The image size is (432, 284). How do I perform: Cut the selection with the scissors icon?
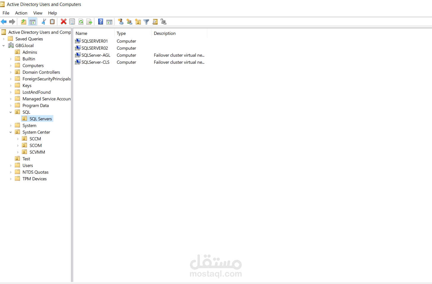[44, 22]
